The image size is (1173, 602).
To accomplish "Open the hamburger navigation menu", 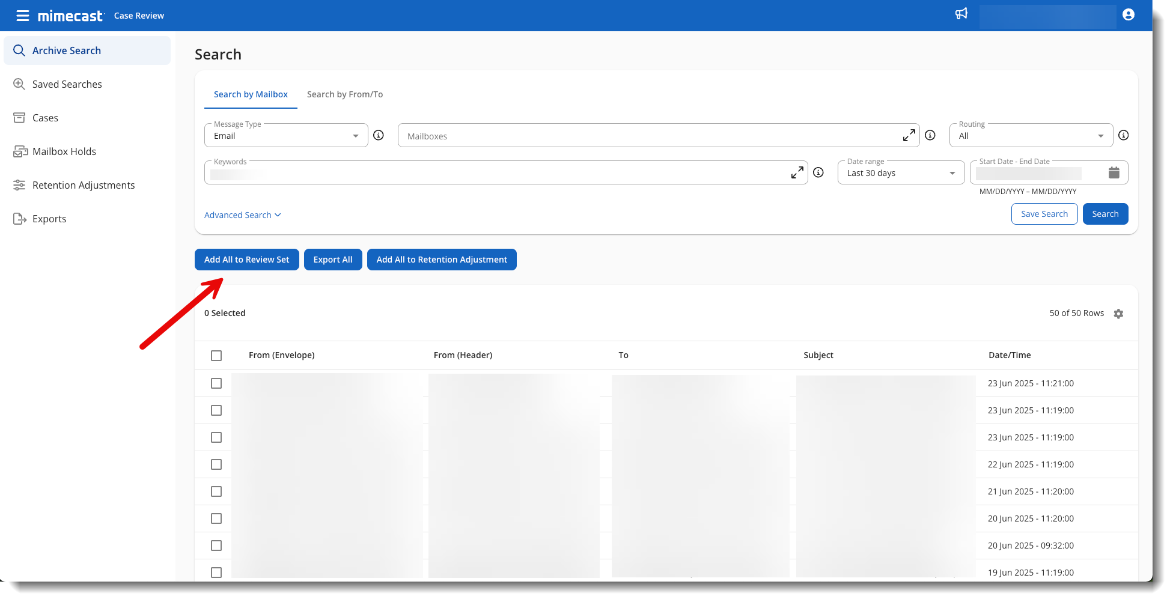I will [x=22, y=16].
